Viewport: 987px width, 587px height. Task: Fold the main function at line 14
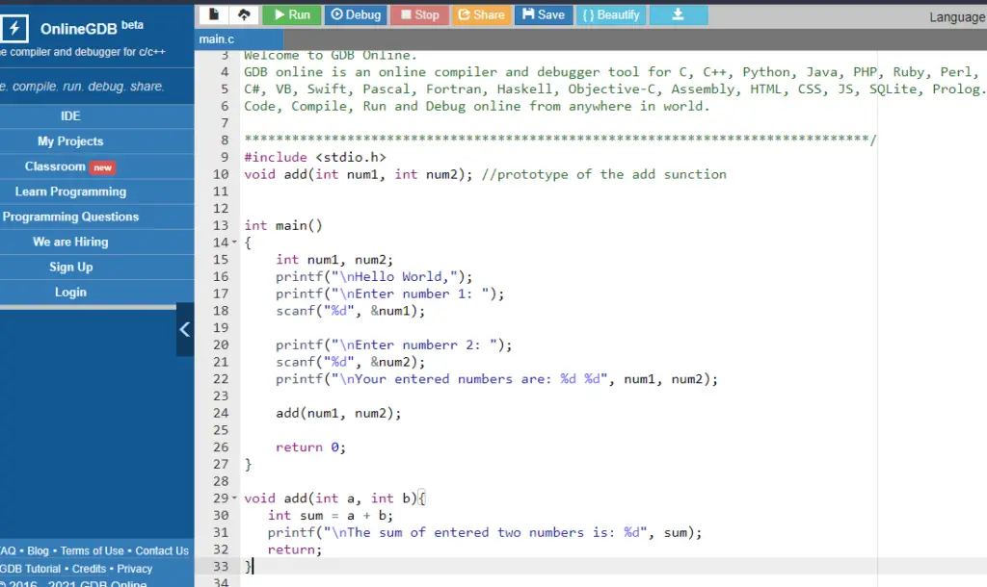coord(235,242)
